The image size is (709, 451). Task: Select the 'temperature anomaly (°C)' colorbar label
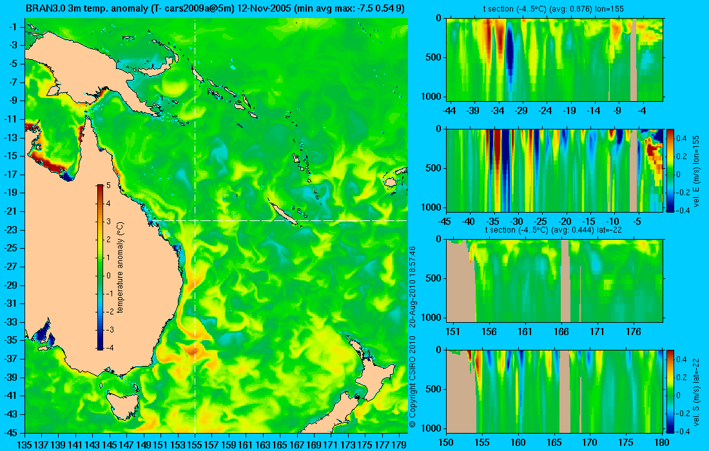pos(121,267)
